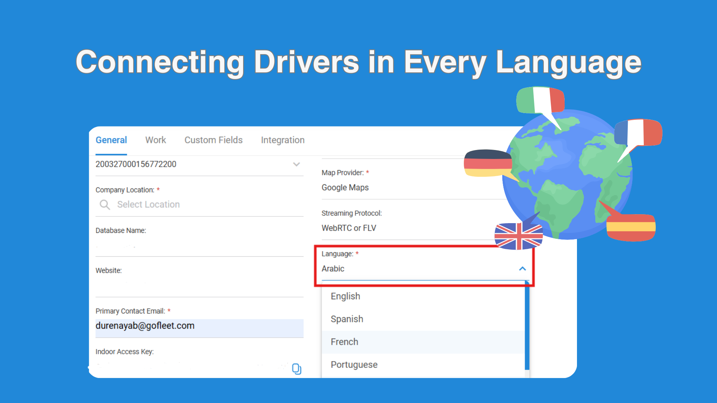Go to the Integration tab
This screenshot has width=717, height=403.
click(x=283, y=140)
